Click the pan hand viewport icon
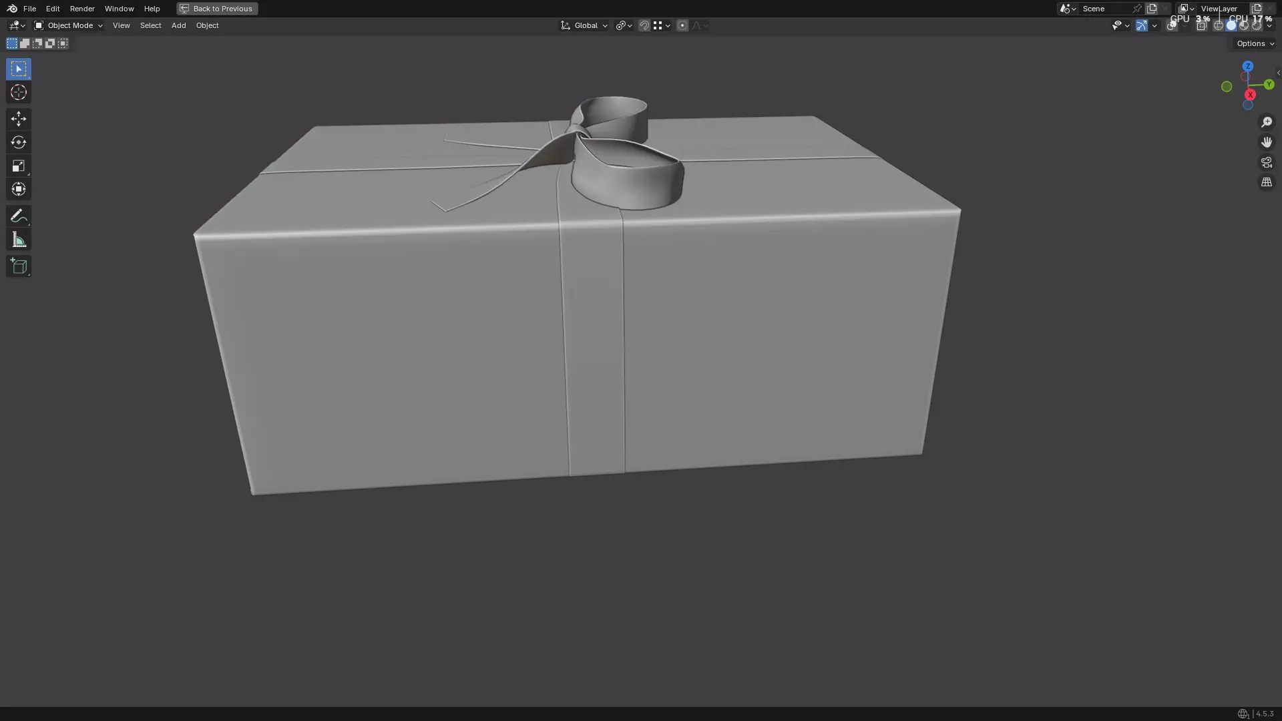The height and width of the screenshot is (721, 1282). [x=1267, y=142]
